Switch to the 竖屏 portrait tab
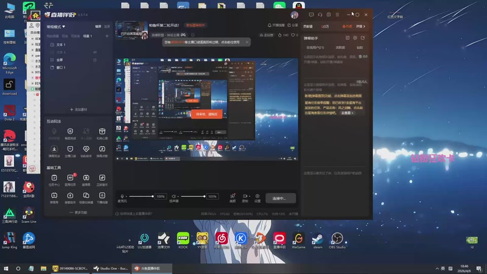 pyautogui.click(x=107, y=27)
